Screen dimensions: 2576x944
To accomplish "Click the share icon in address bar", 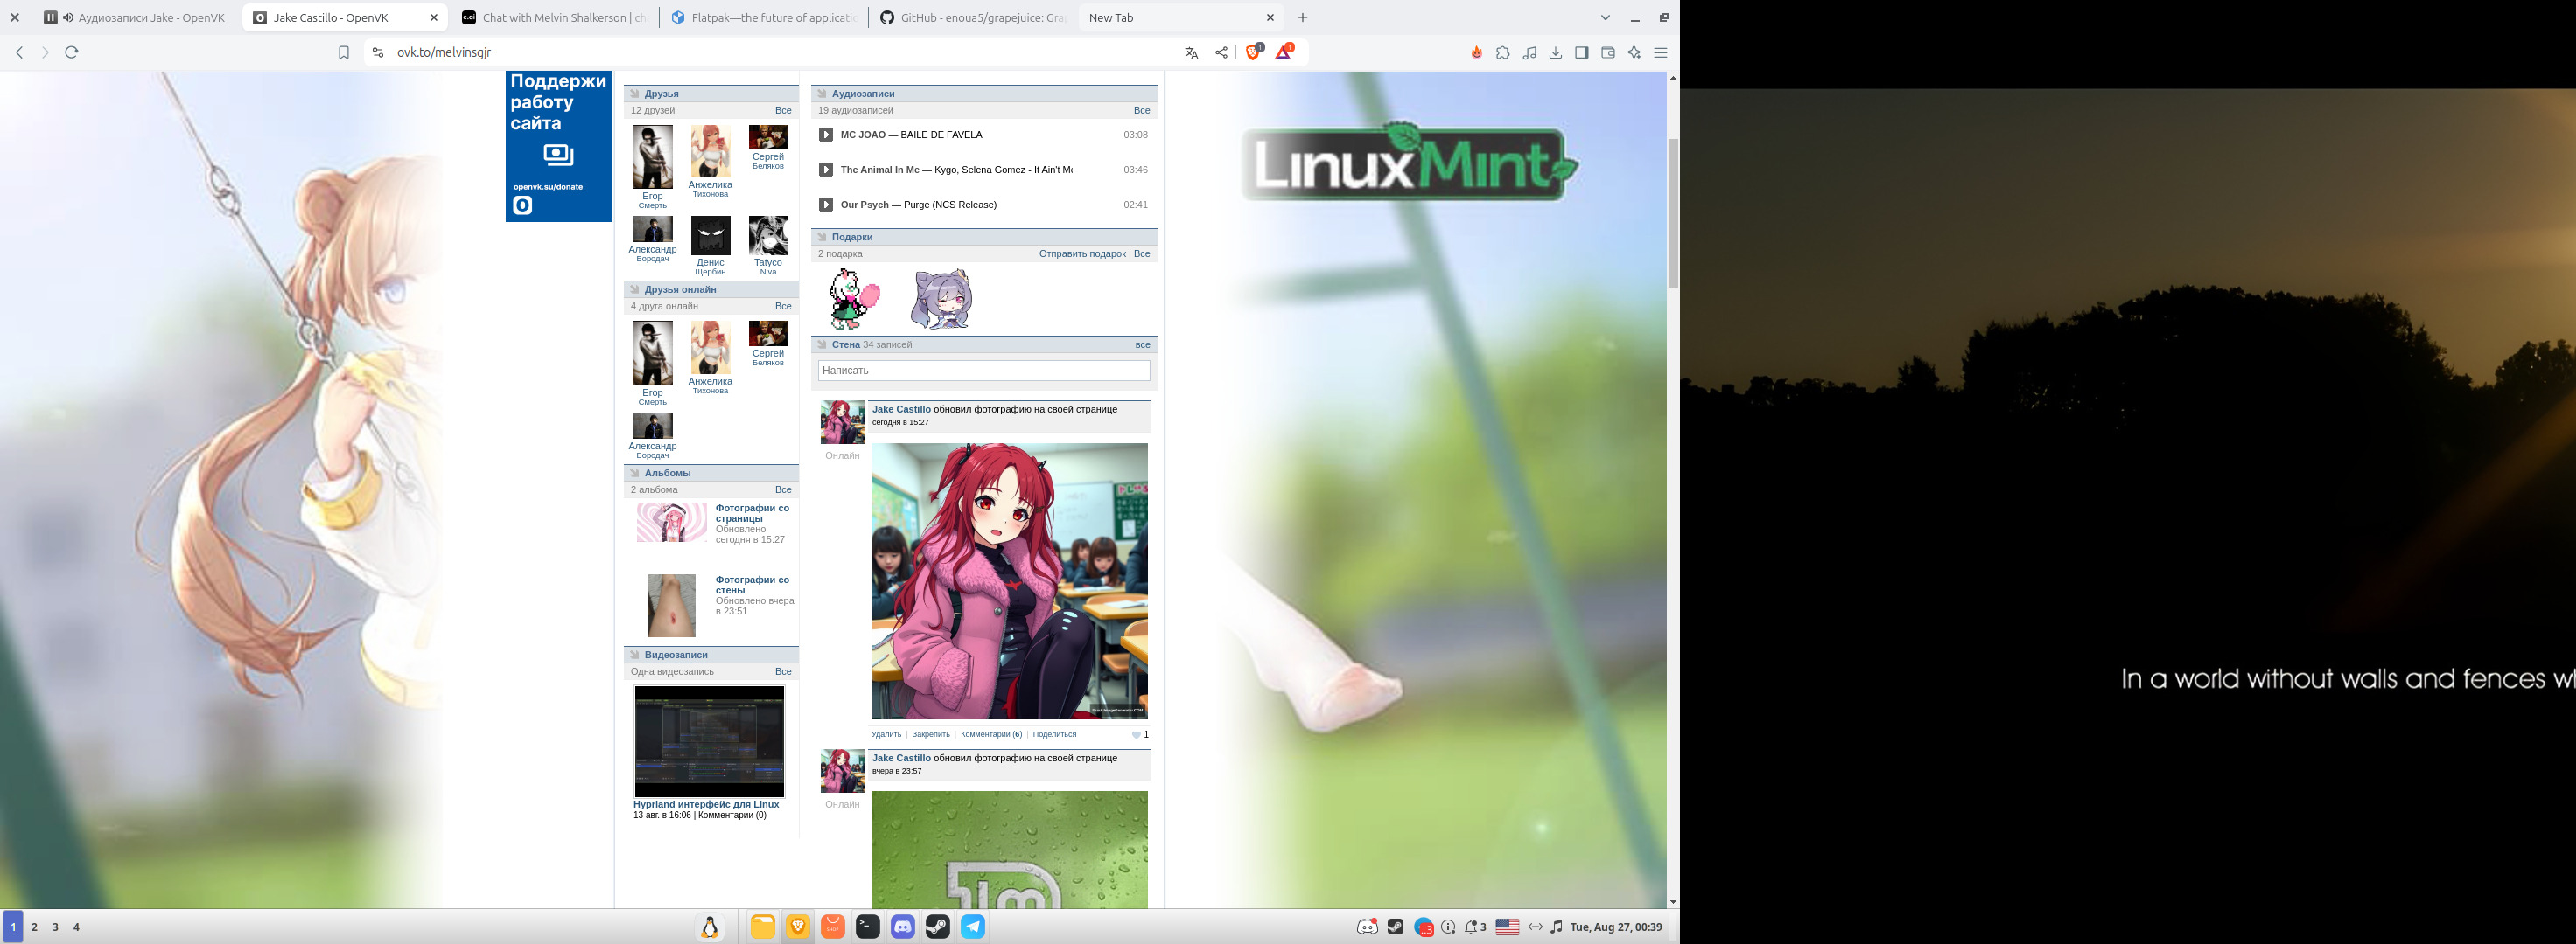I will [1221, 53].
